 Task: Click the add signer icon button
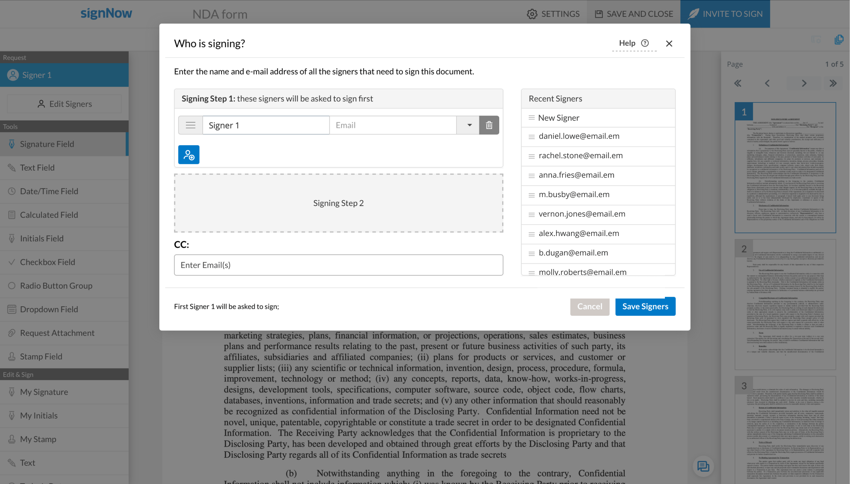pyautogui.click(x=188, y=154)
